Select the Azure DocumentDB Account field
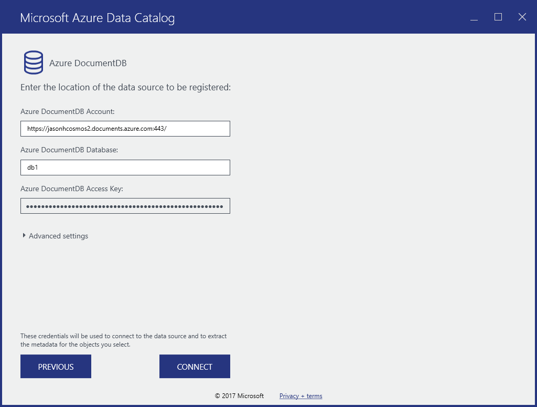This screenshot has width=537, height=407. coord(125,128)
